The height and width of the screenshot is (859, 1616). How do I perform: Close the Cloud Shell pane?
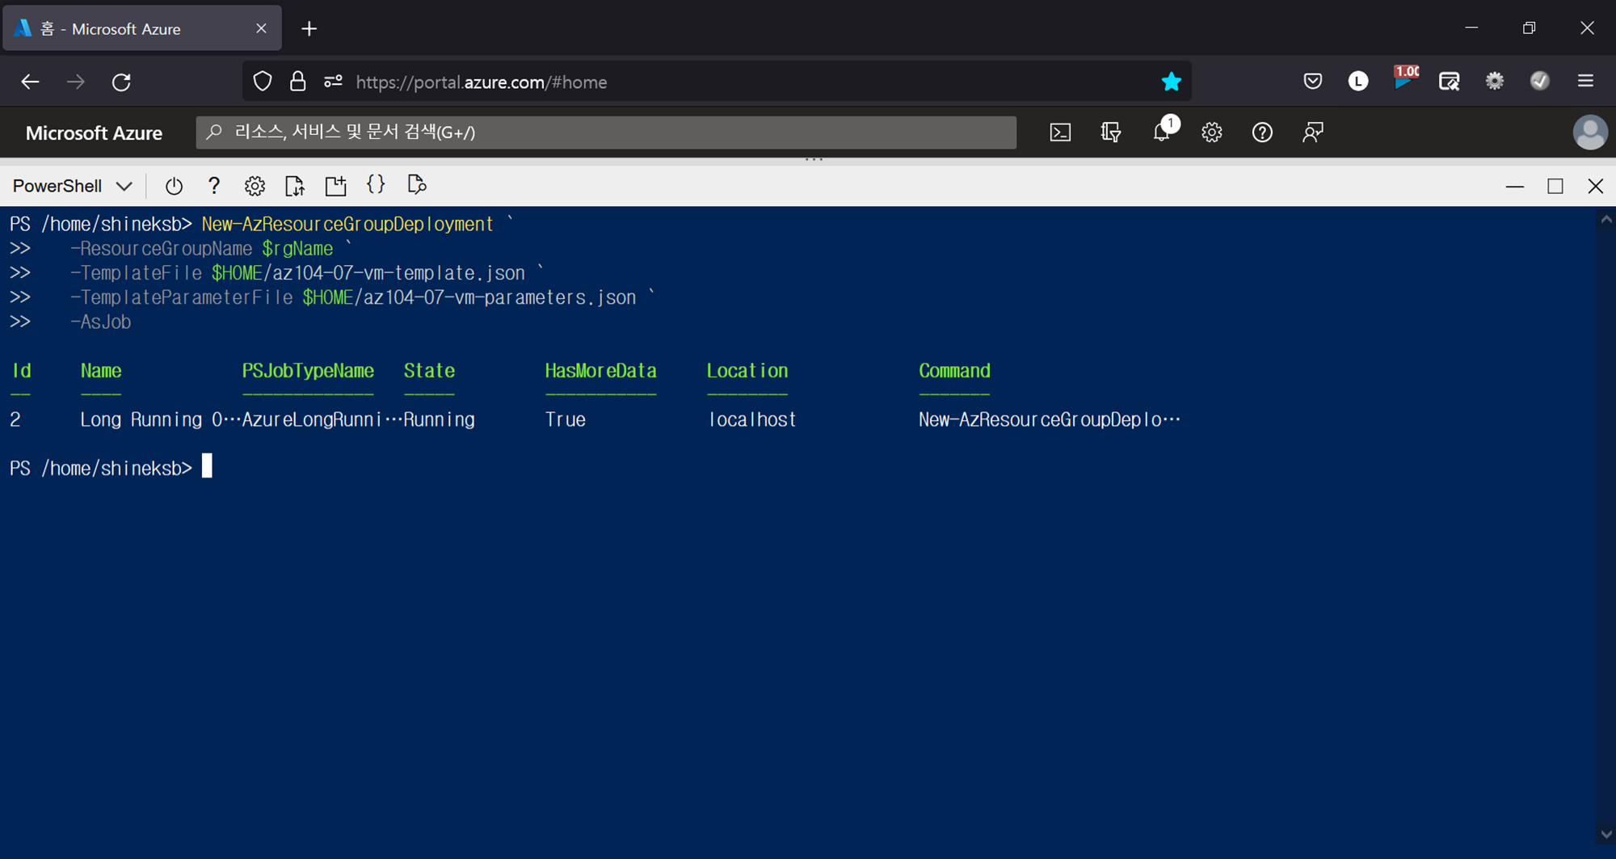point(1596,187)
